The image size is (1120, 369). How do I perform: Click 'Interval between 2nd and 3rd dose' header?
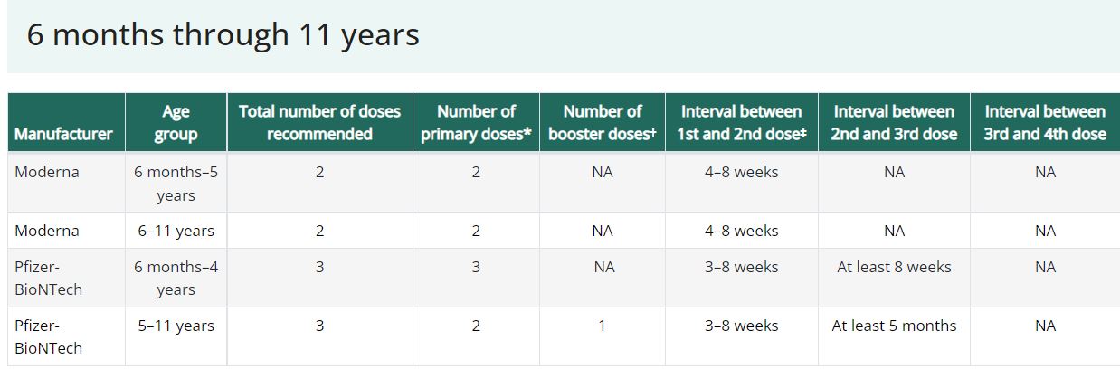pos(894,122)
